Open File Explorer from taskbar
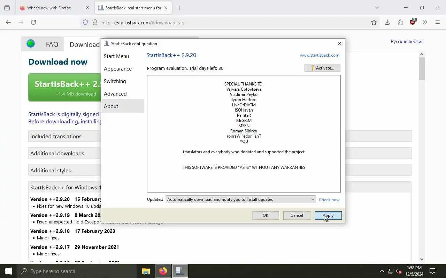This screenshot has width=446, height=278. (146, 271)
